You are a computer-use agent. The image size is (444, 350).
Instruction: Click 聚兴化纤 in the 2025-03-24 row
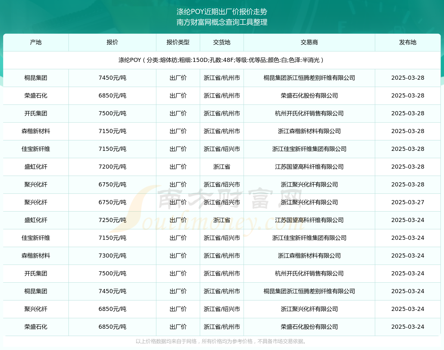(36, 309)
